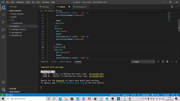The height and width of the screenshot is (101, 180).
Task: Open remote window indicator in status bar
Action: click(x=2, y=95)
